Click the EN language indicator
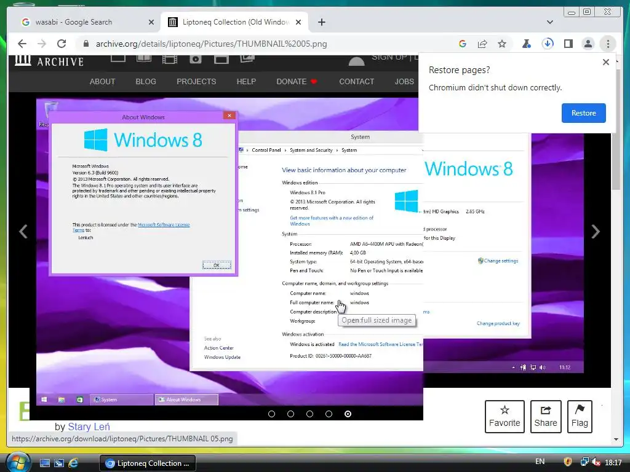Screen dimensions: 630x472 [540, 462]
